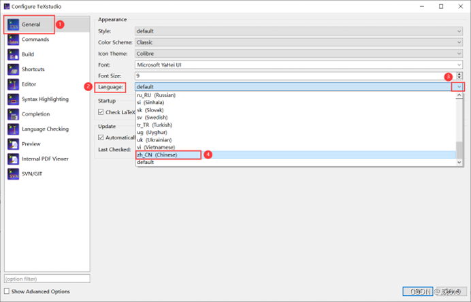Click the Internal PDF Viewer icon

13,159
